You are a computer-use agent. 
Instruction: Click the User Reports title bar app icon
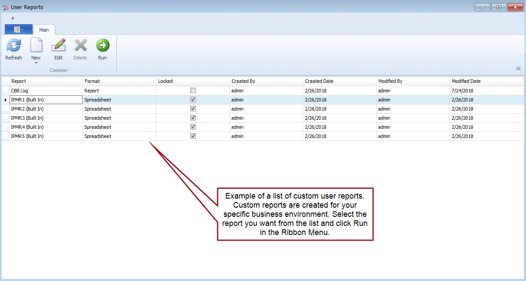coord(5,7)
